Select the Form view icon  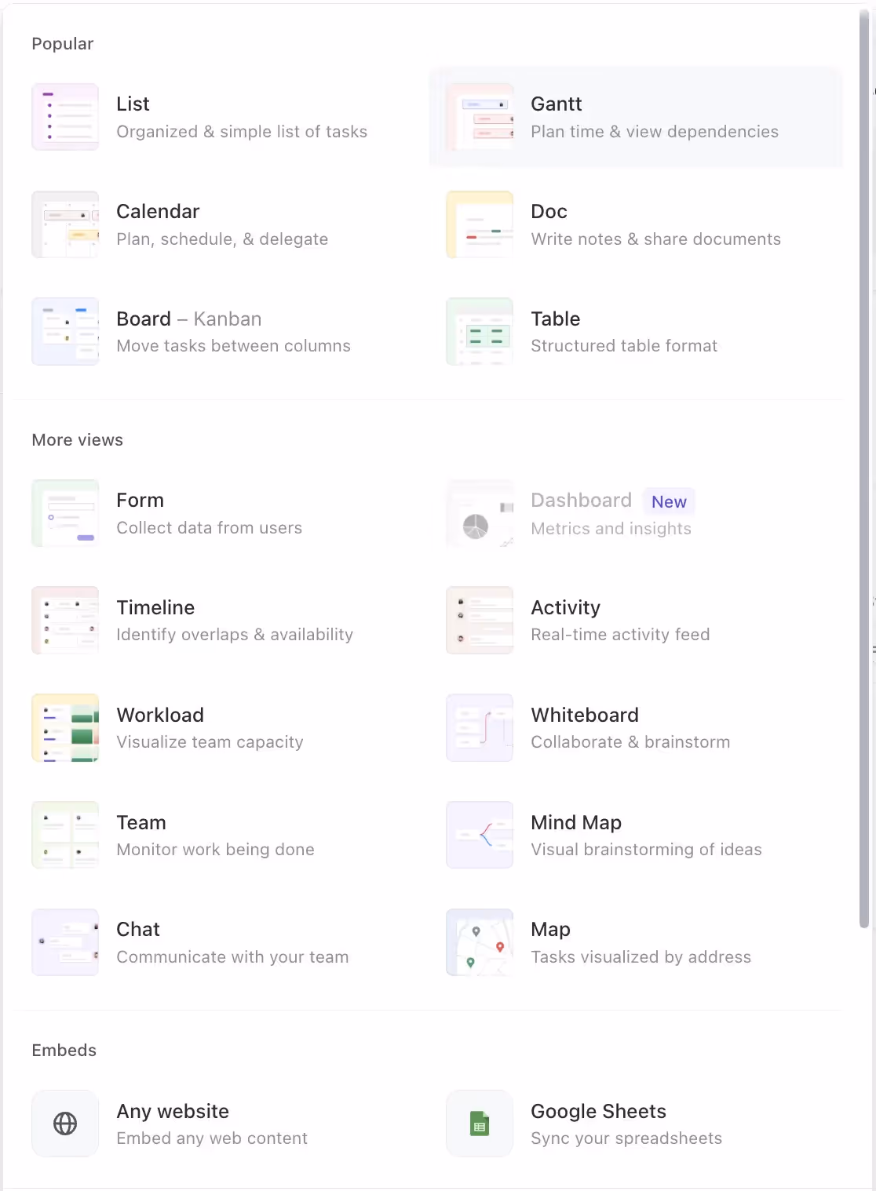coord(65,513)
